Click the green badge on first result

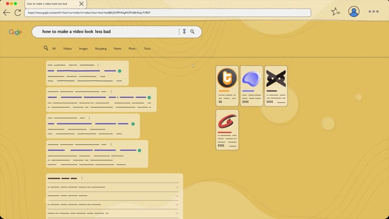click(x=120, y=71)
